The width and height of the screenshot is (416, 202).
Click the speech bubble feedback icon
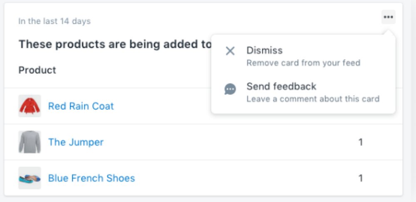[x=230, y=89]
